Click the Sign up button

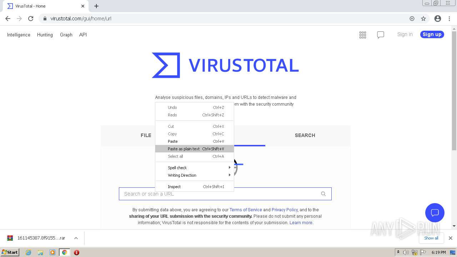pyautogui.click(x=432, y=34)
